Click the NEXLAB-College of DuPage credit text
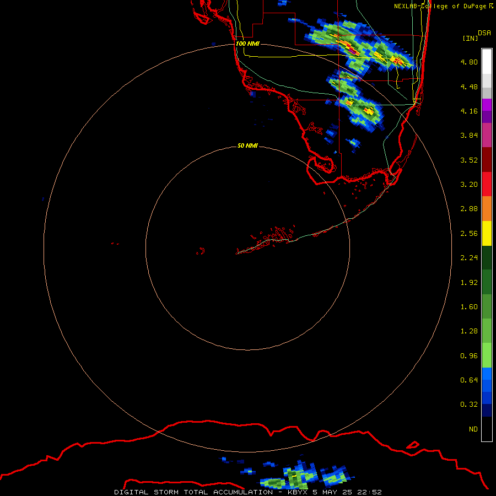Viewport: 496px width, 496px height. tap(440, 6)
